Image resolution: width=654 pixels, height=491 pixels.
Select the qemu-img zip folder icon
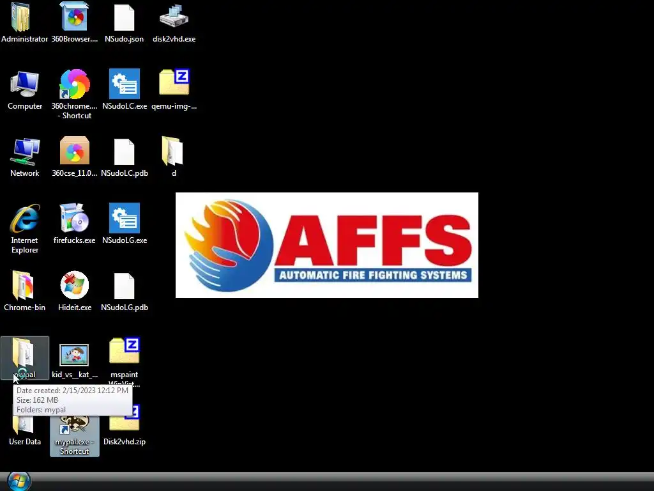pyautogui.click(x=174, y=82)
